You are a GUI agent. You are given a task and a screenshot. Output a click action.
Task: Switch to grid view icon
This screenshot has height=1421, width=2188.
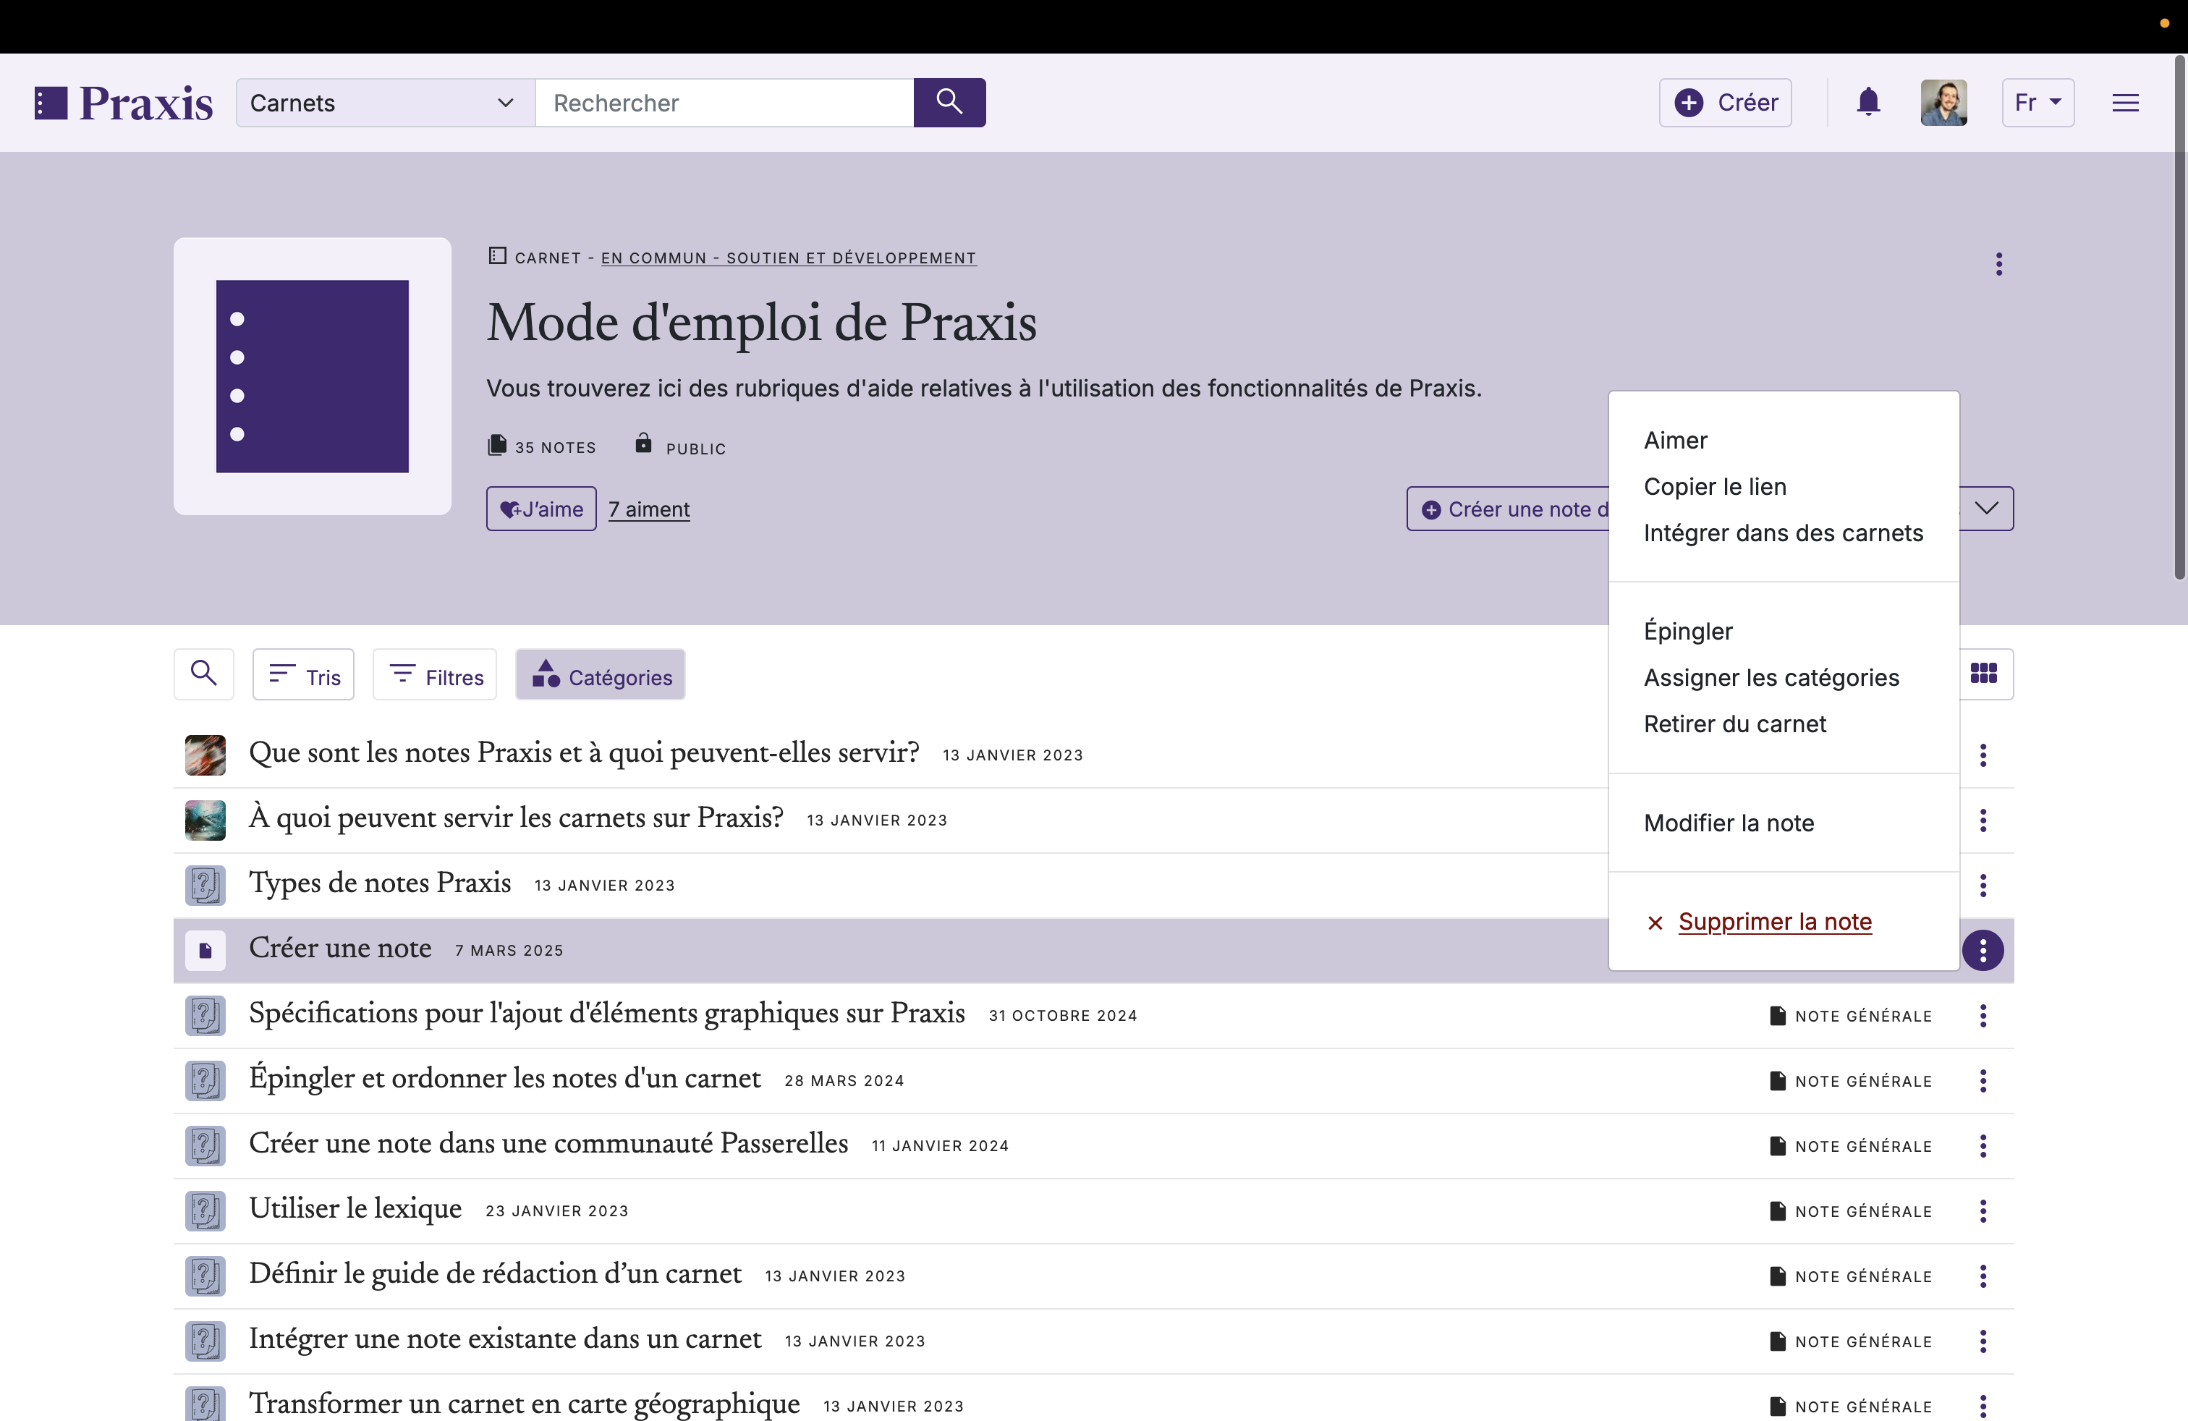tap(1984, 674)
